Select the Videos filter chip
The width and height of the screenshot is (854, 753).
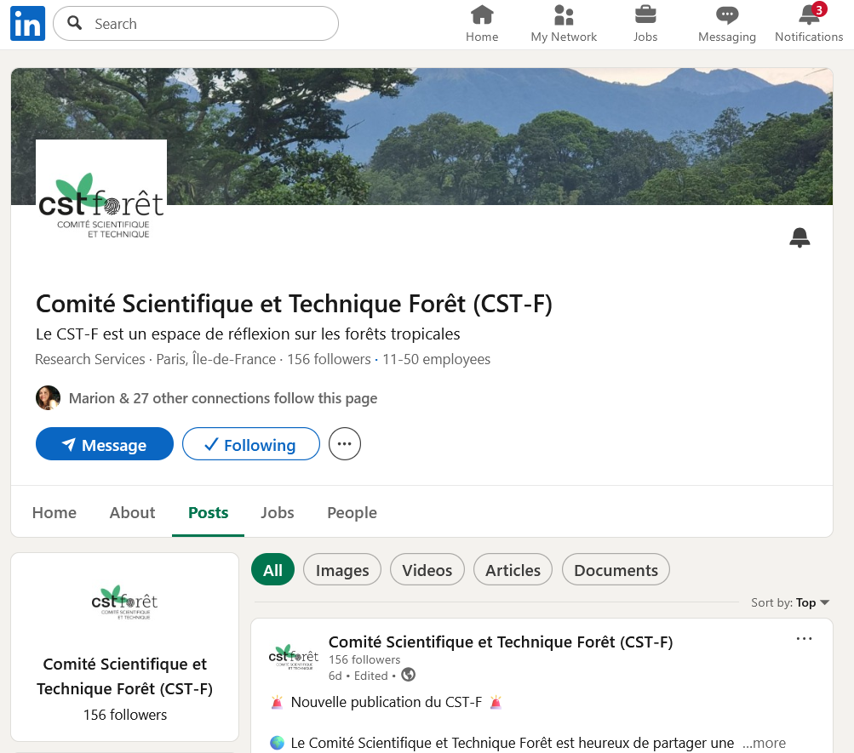click(x=427, y=570)
